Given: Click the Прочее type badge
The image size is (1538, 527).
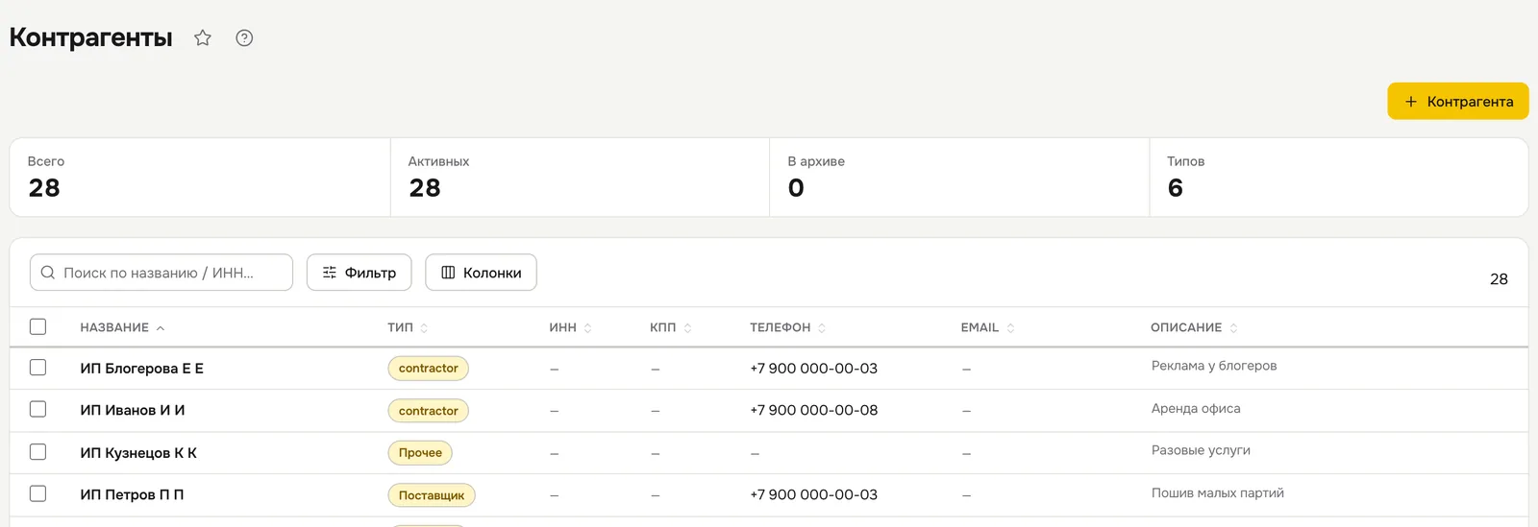Looking at the screenshot, I should point(420,453).
